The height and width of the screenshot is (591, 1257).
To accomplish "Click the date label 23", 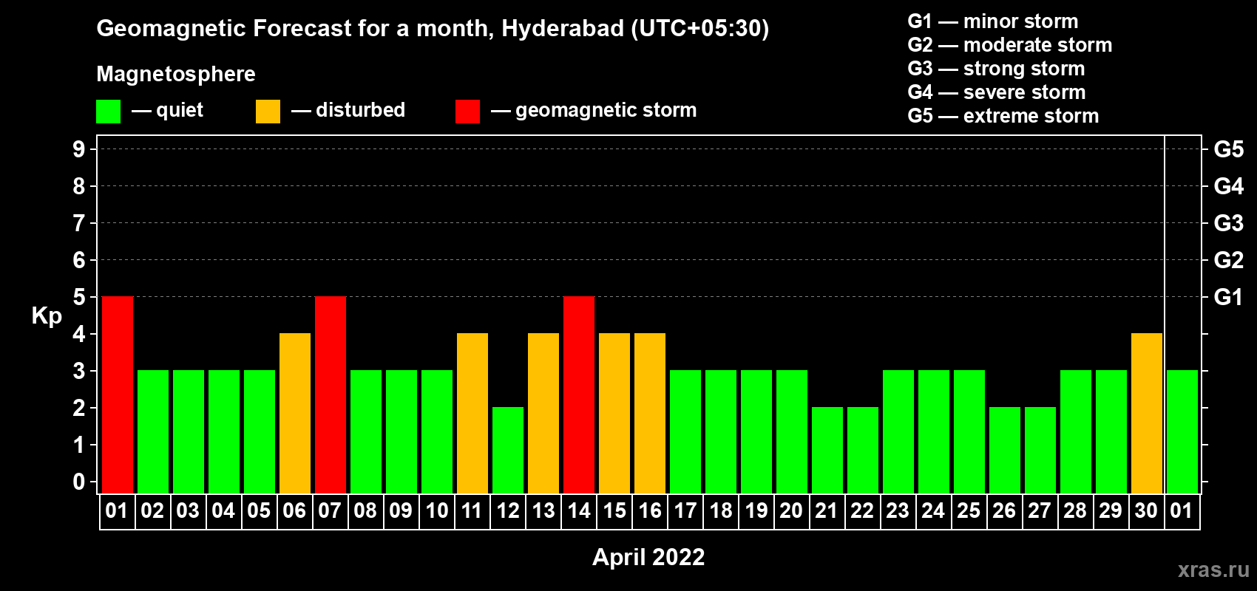I will click(898, 510).
